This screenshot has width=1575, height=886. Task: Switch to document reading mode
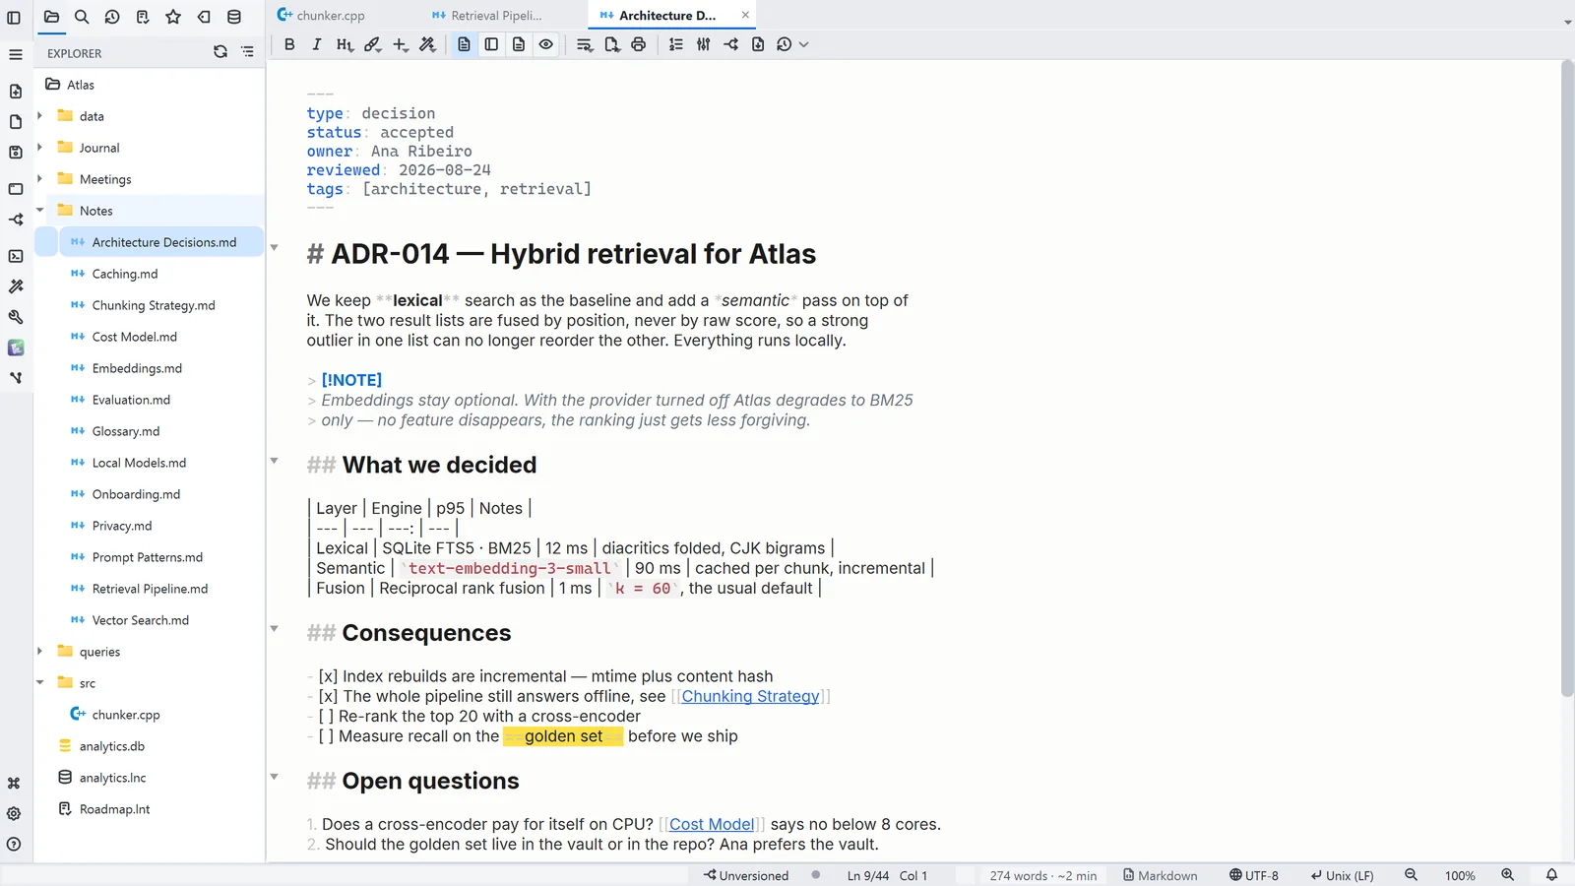click(519, 44)
